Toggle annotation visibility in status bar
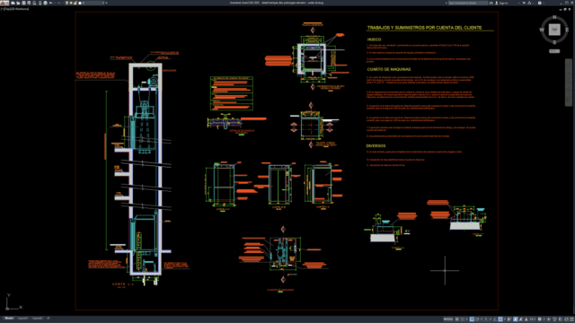This screenshot has width=575, height=323. point(515,319)
